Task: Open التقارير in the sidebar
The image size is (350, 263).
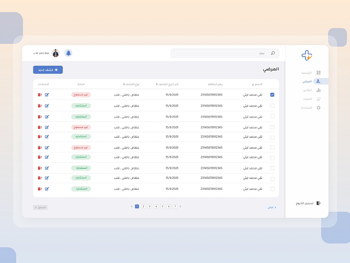Action: tap(312, 90)
